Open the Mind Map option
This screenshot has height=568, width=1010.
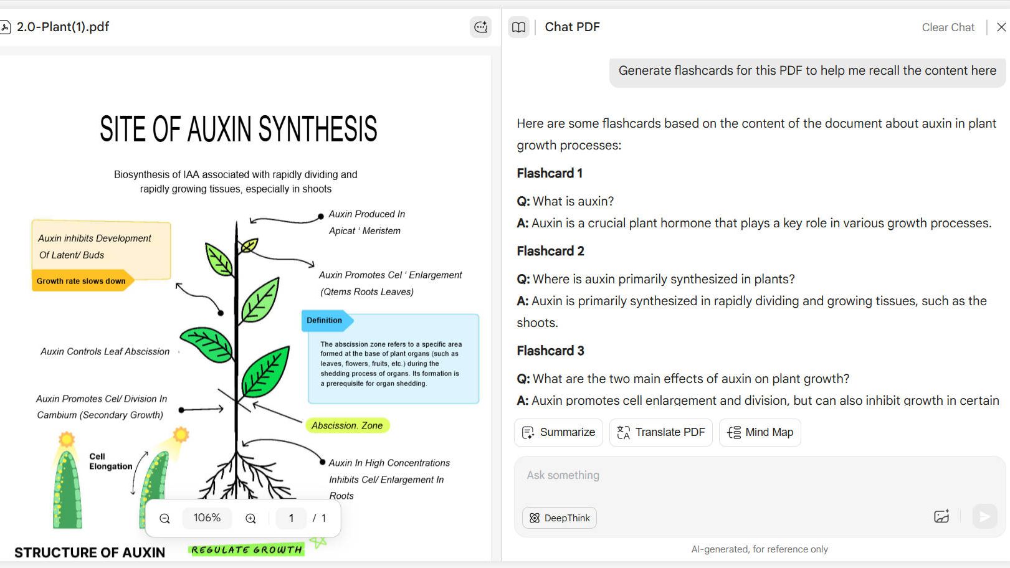point(760,432)
